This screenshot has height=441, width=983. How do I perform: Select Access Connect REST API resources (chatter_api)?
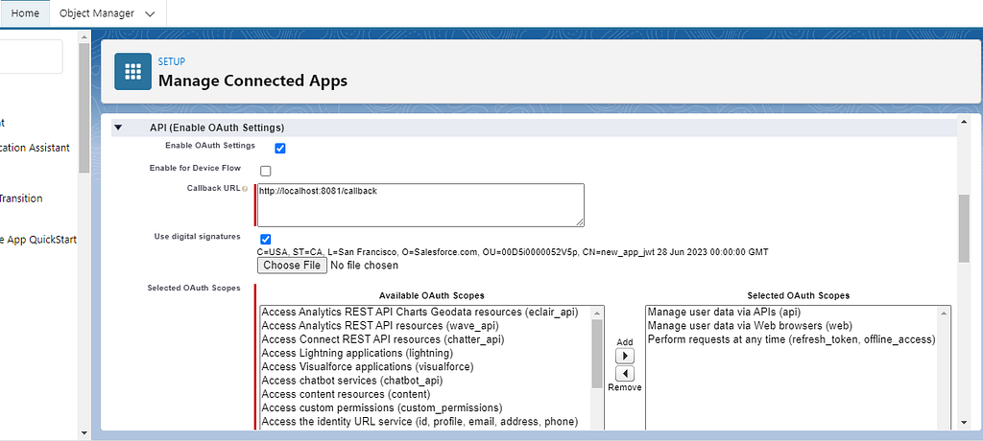pyautogui.click(x=382, y=338)
